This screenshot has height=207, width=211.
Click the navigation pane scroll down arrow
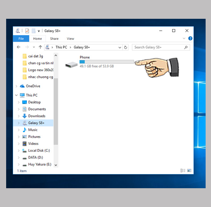[56, 165]
